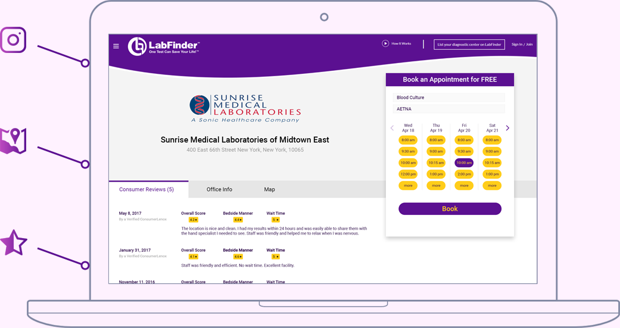This screenshot has height=328, width=620.
Task: Open the Map tab
Action: tap(269, 189)
